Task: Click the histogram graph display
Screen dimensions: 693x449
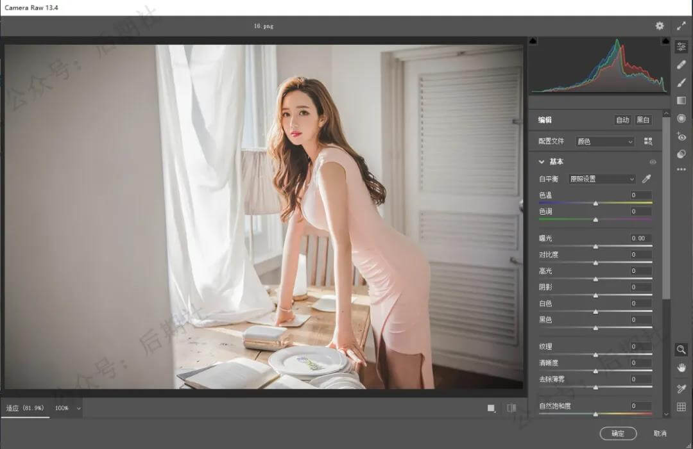Action: [599, 65]
